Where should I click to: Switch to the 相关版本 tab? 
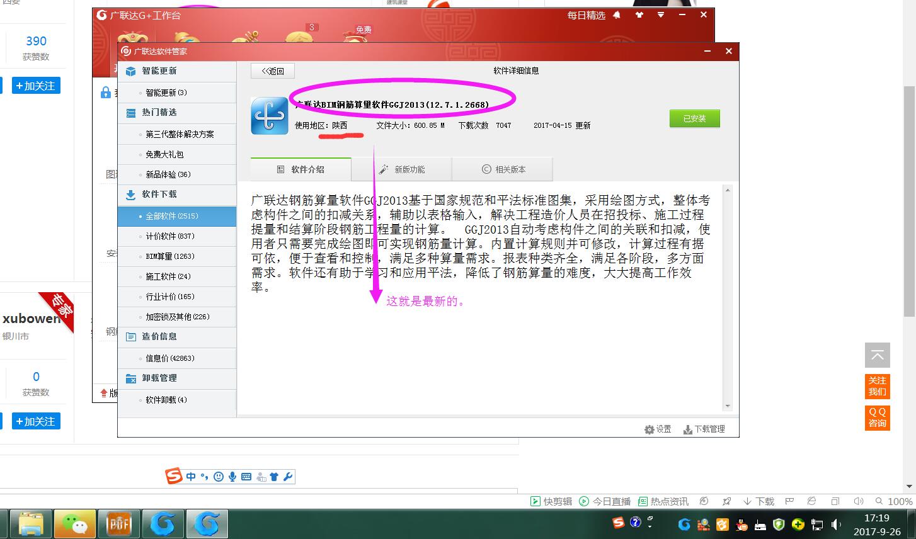pos(503,169)
